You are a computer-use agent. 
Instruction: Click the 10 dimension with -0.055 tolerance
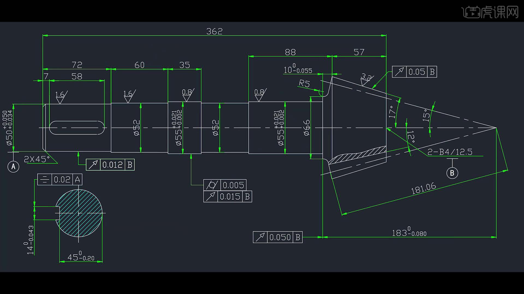tap(298, 69)
